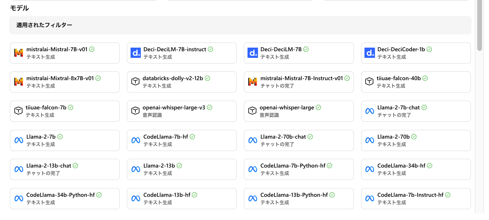The width and height of the screenshot is (489, 220).
Task: Click the Meta logo beside CodeLlama-34b-Python-hf
Action: point(19,199)
